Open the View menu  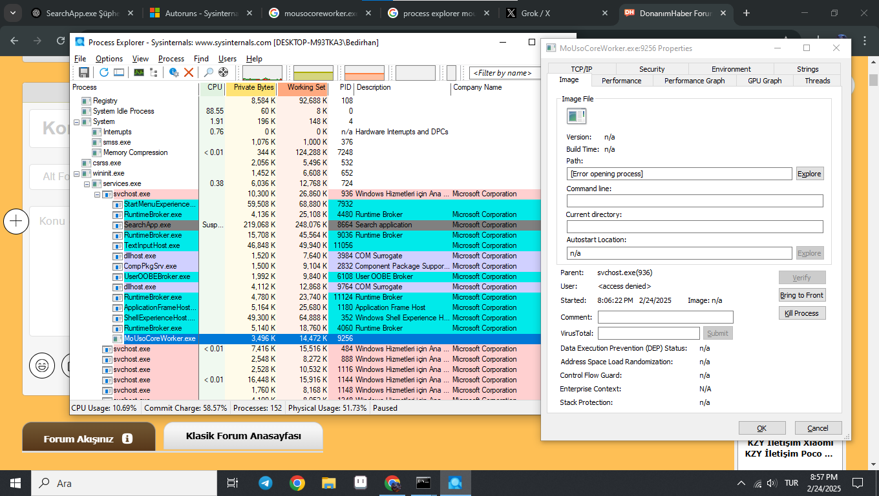click(140, 58)
